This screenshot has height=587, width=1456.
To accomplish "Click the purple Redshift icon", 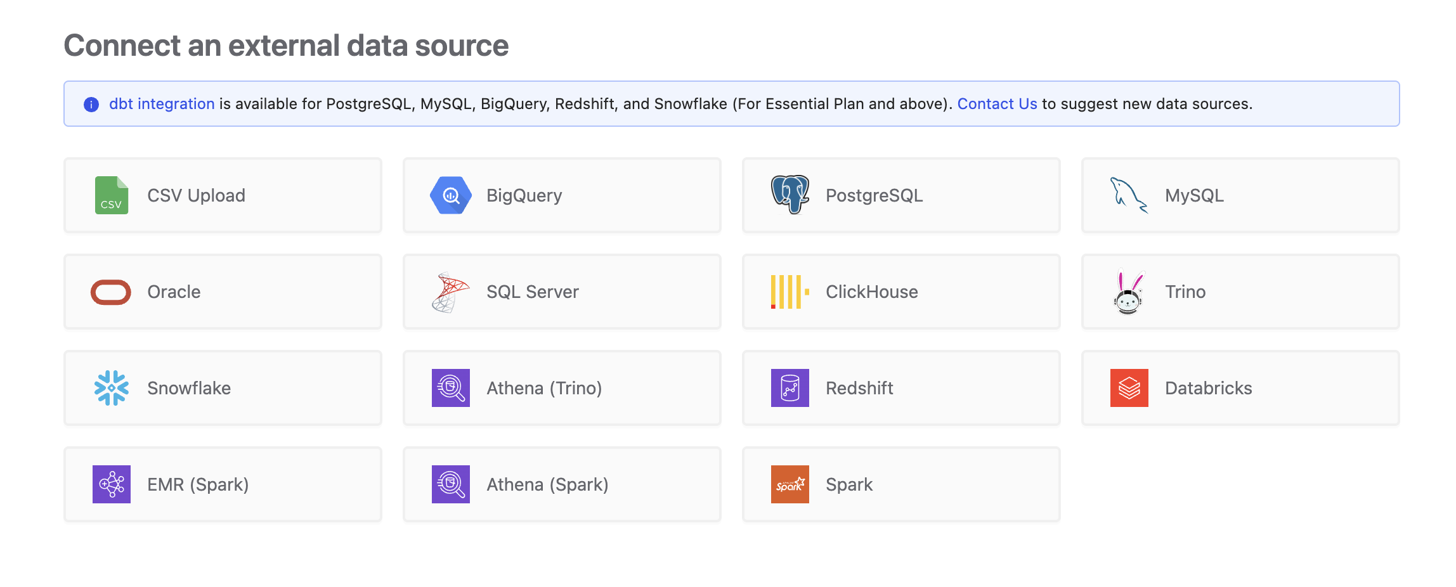I will (x=790, y=388).
